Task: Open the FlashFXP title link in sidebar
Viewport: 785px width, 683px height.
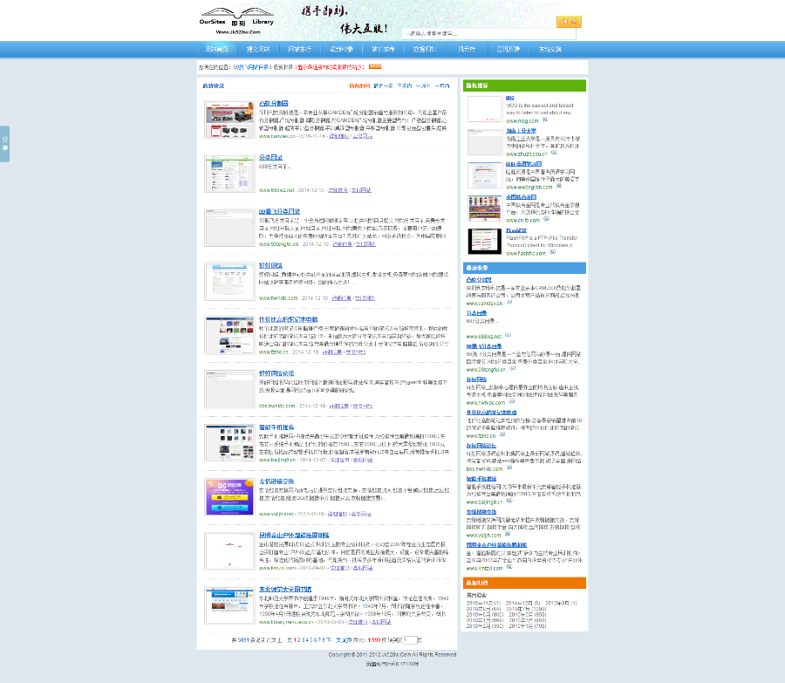Action: [x=516, y=230]
